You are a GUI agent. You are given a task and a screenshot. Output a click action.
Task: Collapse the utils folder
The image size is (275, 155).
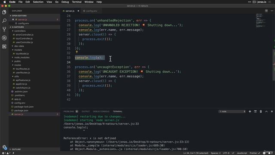coord(16,77)
